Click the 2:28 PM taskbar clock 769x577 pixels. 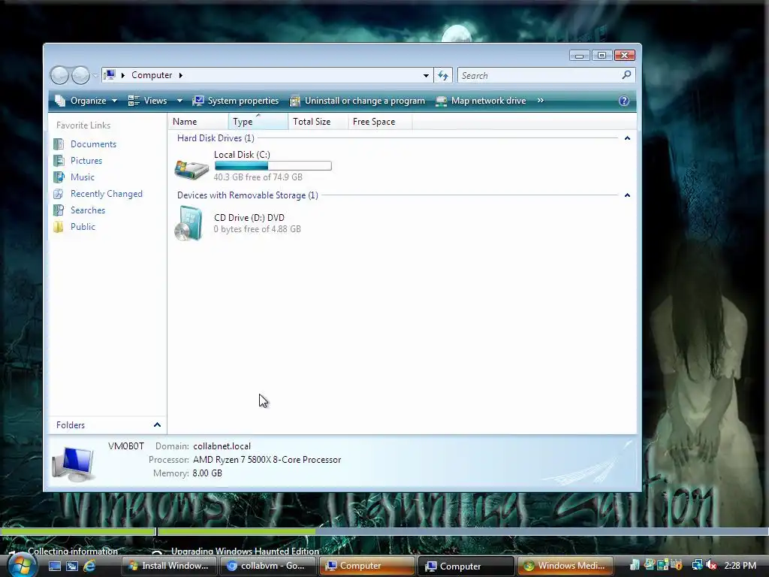740,565
